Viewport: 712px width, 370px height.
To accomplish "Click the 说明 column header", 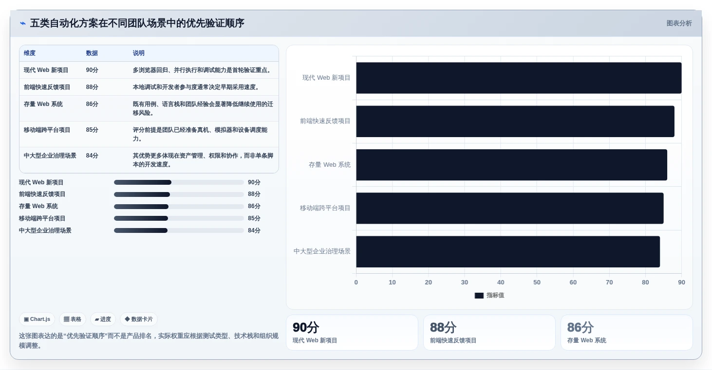I will click(x=139, y=53).
